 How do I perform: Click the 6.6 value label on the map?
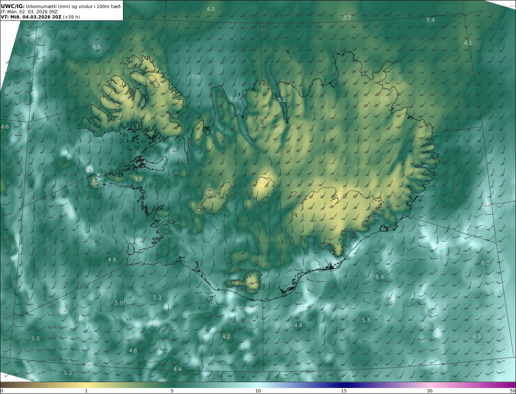97,47
